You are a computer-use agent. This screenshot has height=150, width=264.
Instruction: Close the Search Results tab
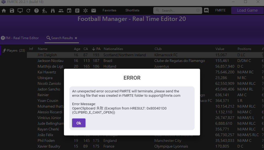pyautogui.click(x=76, y=38)
